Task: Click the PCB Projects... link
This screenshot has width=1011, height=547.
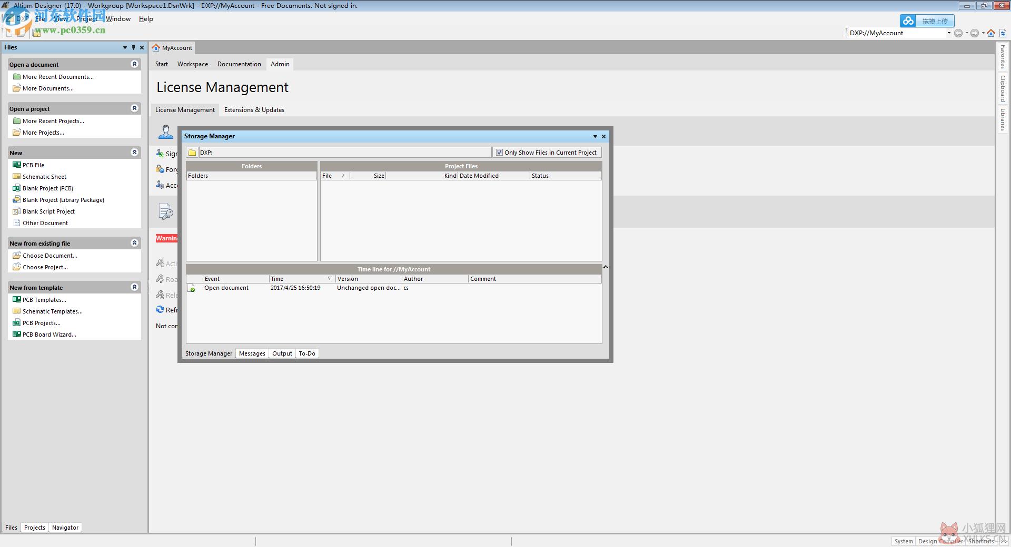Action: tap(42, 323)
